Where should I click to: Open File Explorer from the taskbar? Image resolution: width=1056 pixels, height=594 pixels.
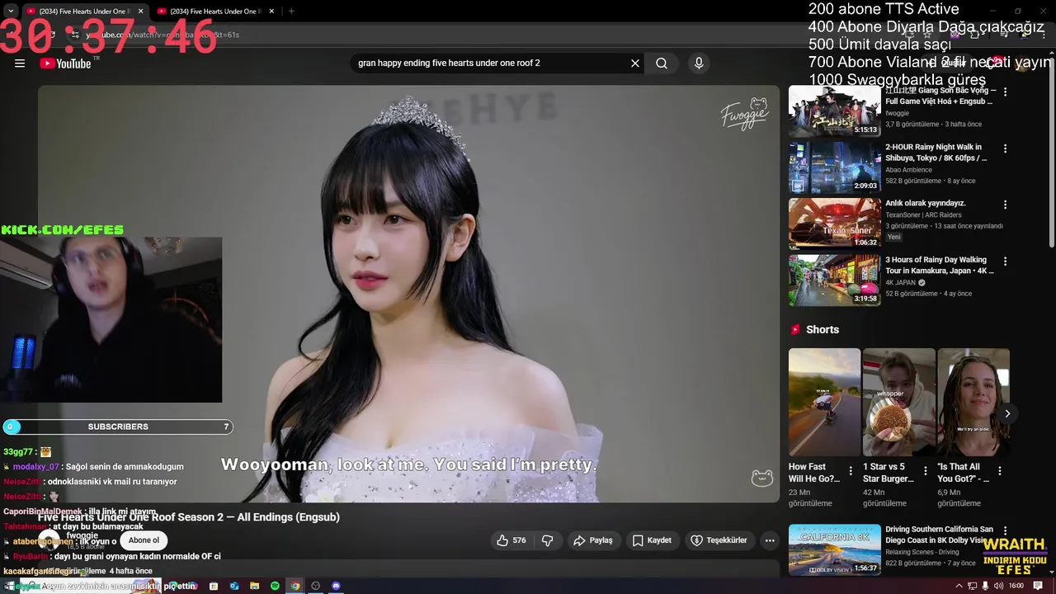click(255, 586)
